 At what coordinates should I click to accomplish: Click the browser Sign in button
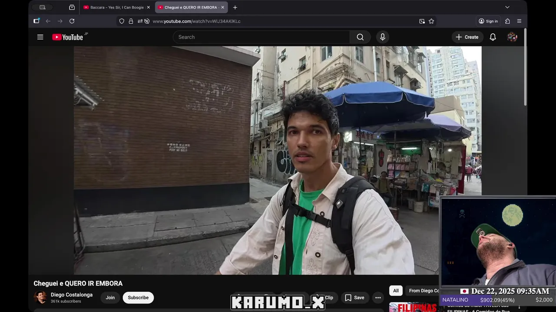coord(488,21)
